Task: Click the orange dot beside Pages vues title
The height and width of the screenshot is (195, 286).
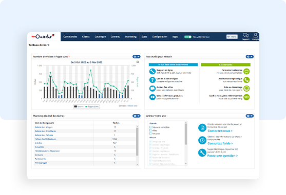Action: point(69,57)
